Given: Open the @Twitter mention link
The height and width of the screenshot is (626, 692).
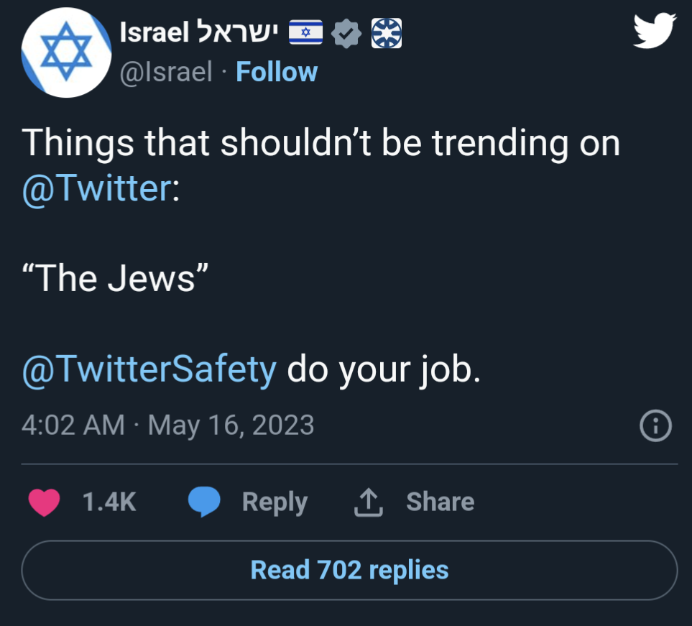Looking at the screenshot, I should point(95,188).
